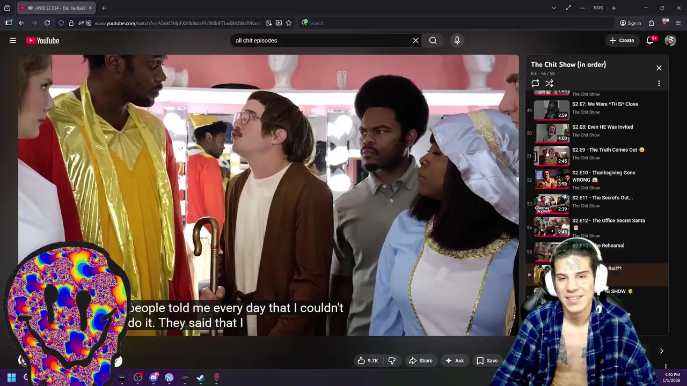This screenshot has height=386, width=687.
Task: Open the playlist options three-dot menu
Action: click(659, 83)
